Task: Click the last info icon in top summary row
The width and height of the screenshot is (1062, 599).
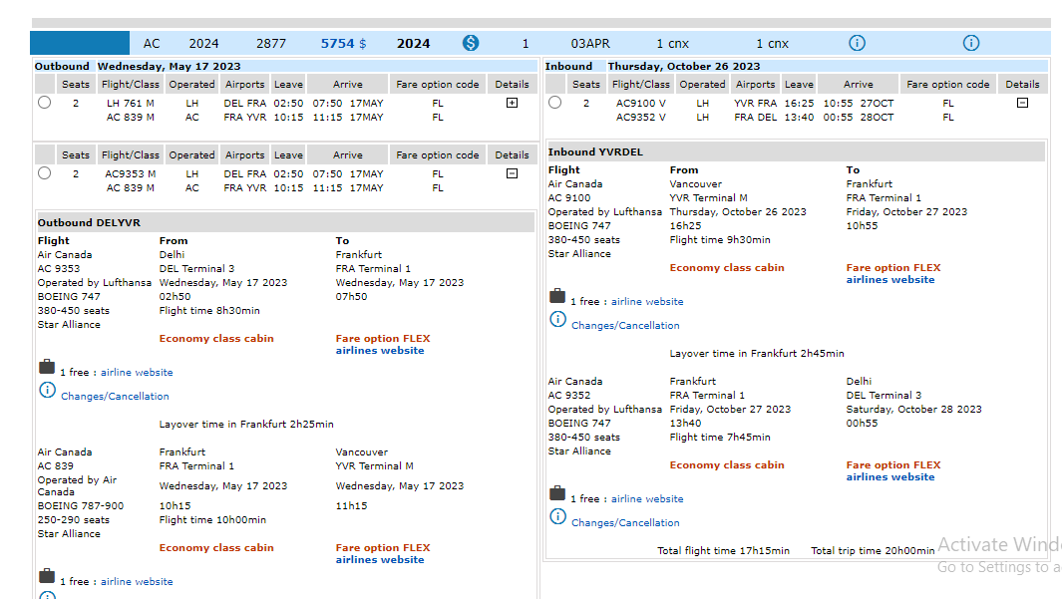Action: point(971,43)
